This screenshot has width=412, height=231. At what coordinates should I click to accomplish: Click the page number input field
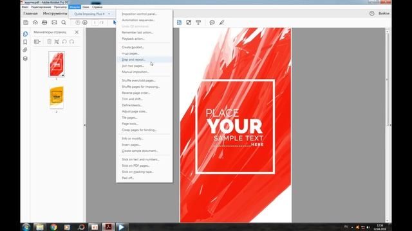click(95, 22)
